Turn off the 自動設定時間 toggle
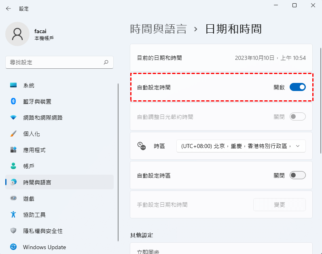The image size is (322, 254). pyautogui.click(x=297, y=87)
